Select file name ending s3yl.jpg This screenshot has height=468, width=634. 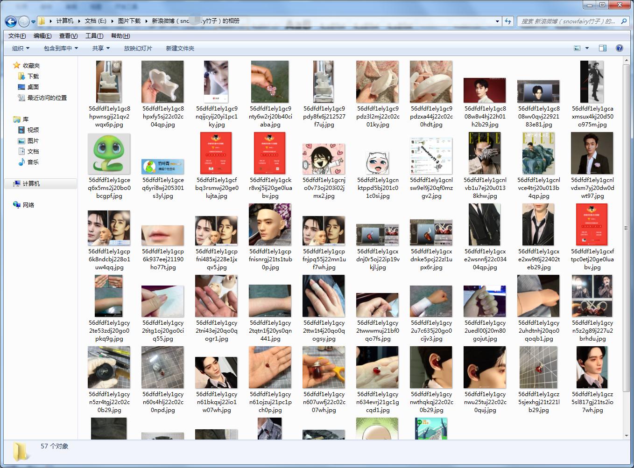tap(163, 188)
